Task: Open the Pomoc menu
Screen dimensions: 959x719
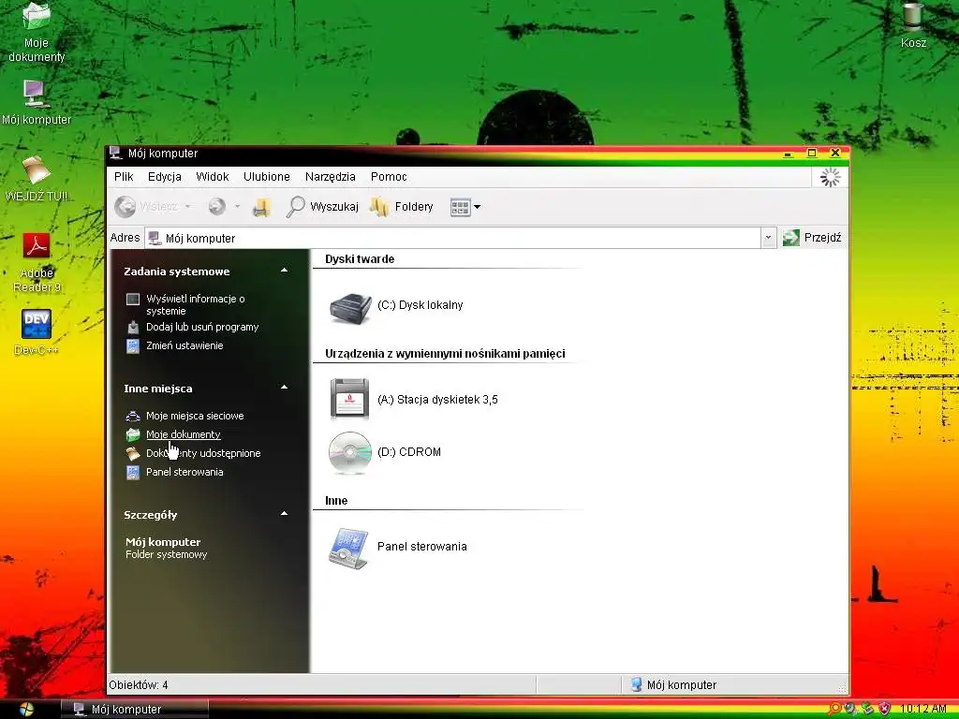Action: (389, 177)
